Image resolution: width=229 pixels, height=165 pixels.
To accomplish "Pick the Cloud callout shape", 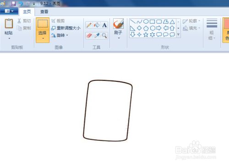I will (x=172, y=35).
